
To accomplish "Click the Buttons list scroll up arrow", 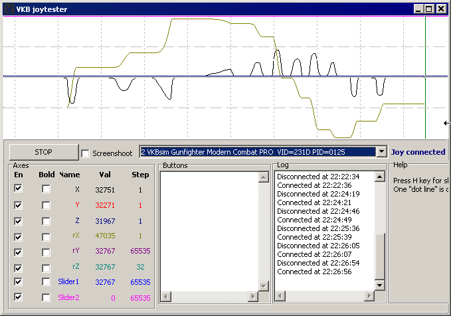I will coord(264,177).
